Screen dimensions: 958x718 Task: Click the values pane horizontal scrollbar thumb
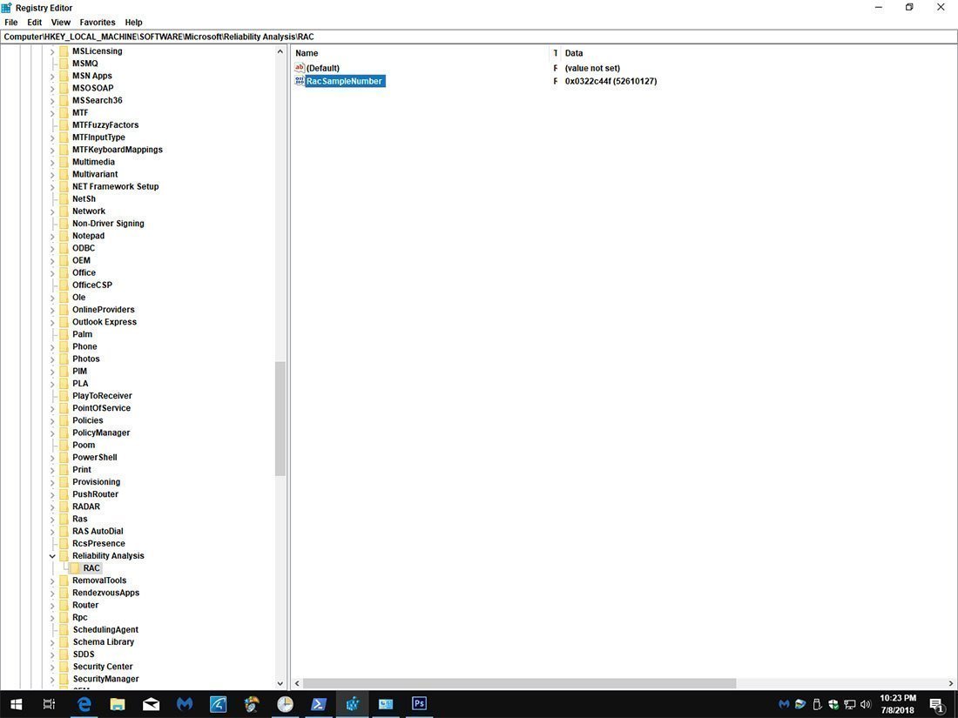click(519, 684)
